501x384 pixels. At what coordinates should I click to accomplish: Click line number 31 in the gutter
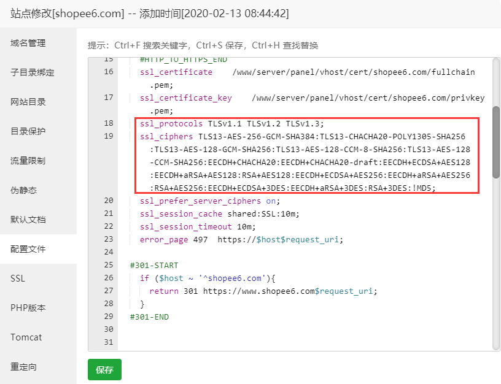click(109, 342)
